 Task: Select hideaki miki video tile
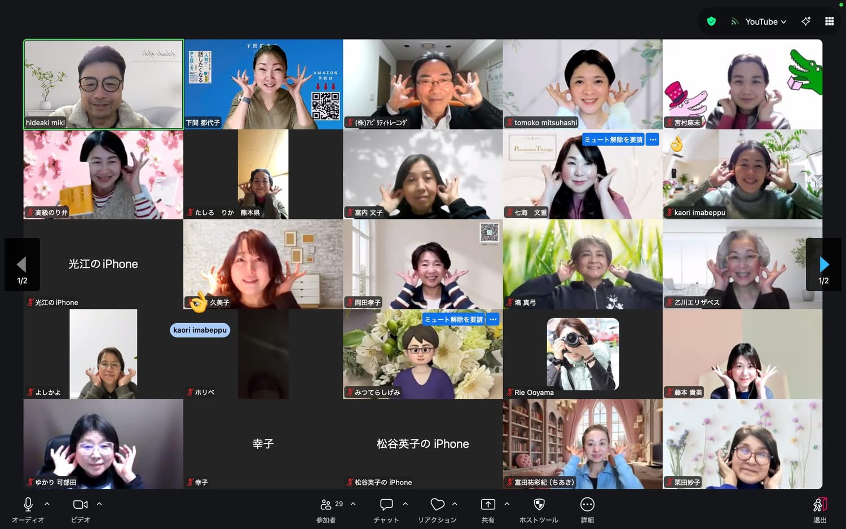click(x=103, y=84)
